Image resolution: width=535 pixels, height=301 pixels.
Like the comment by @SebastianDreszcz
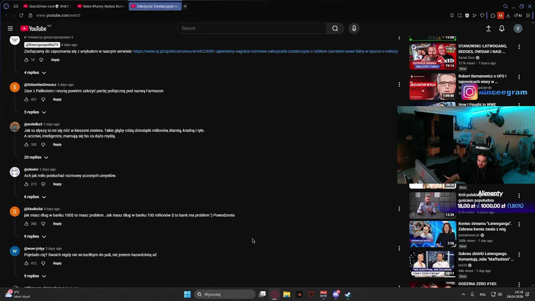point(26,99)
